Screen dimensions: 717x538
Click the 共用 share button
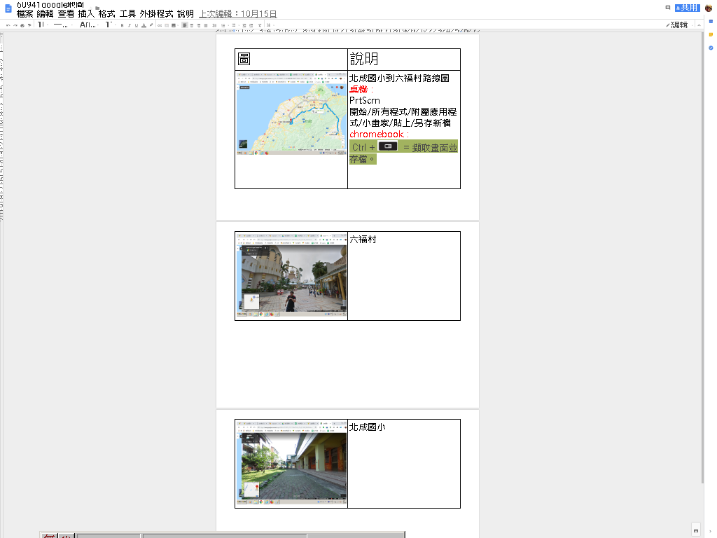(688, 8)
